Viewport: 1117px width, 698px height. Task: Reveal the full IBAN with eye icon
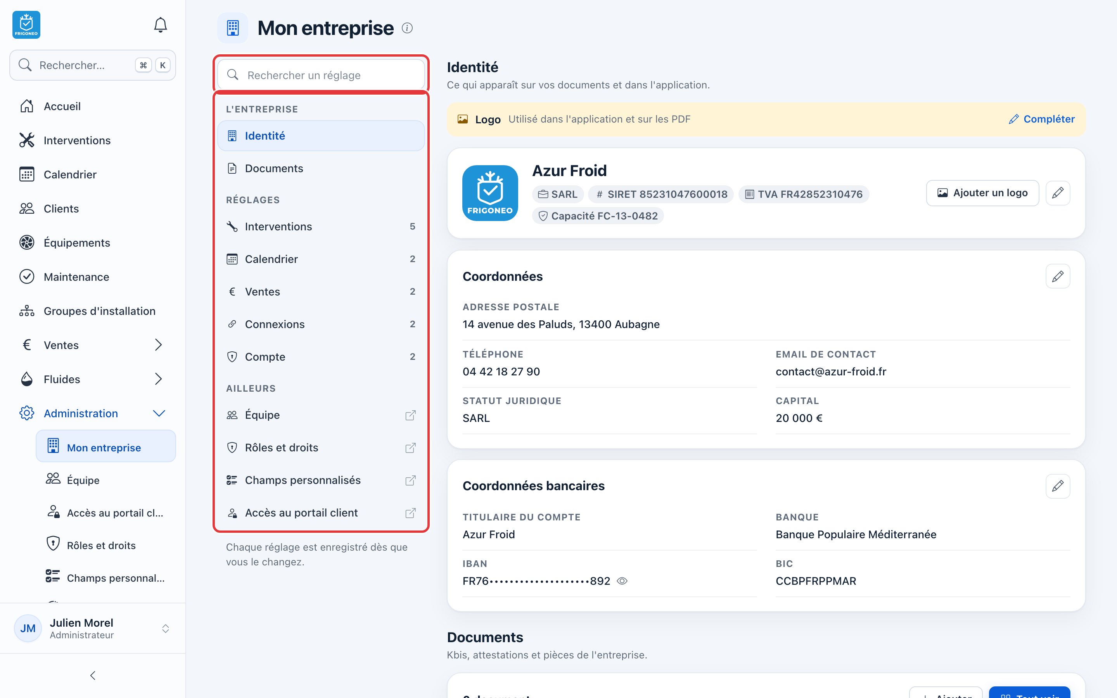pyautogui.click(x=622, y=581)
